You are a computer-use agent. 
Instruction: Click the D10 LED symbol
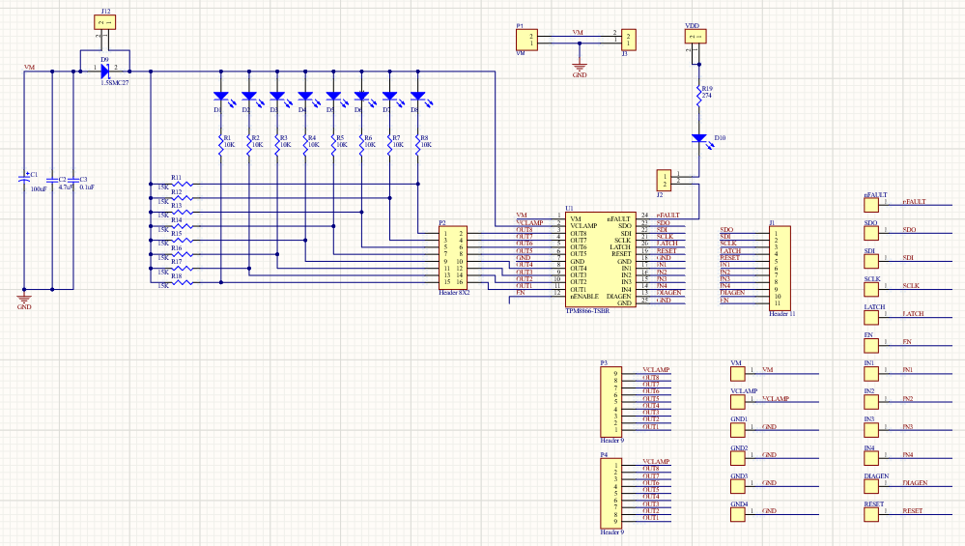[x=698, y=138]
